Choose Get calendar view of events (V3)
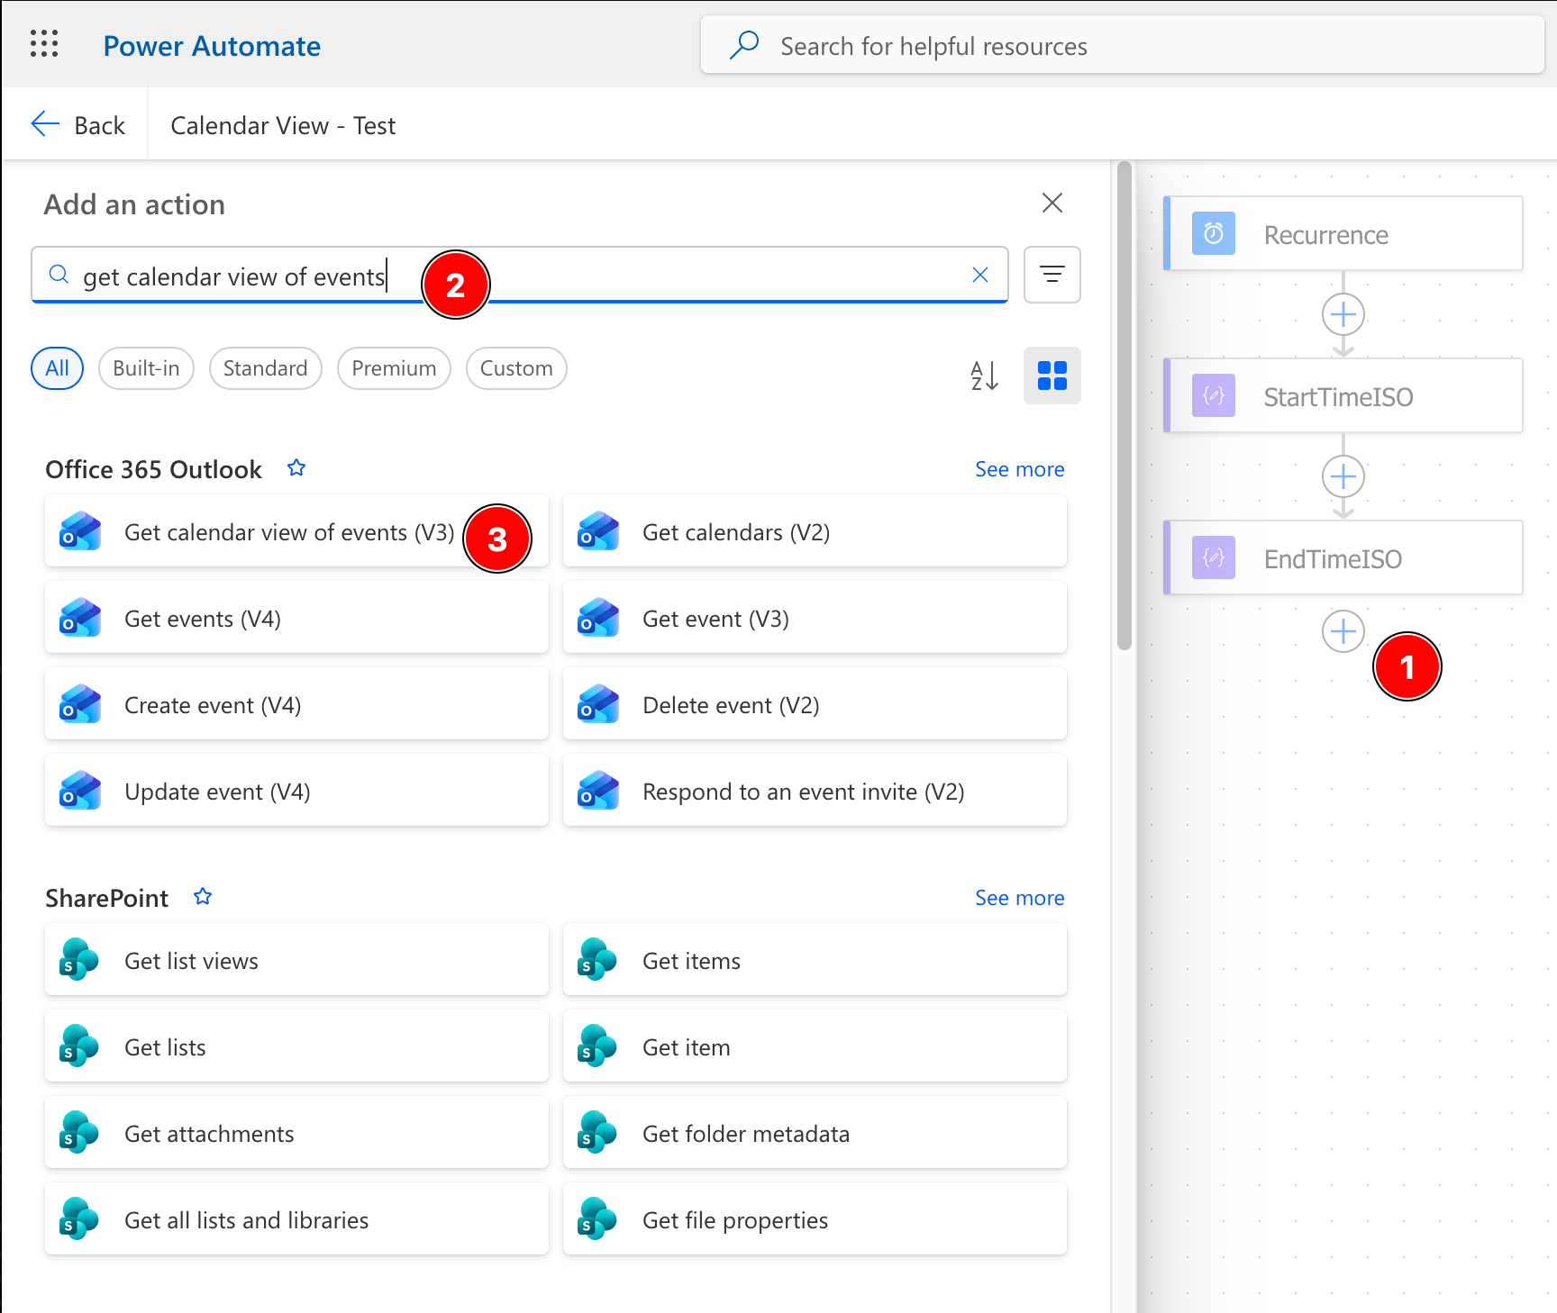 tap(296, 531)
